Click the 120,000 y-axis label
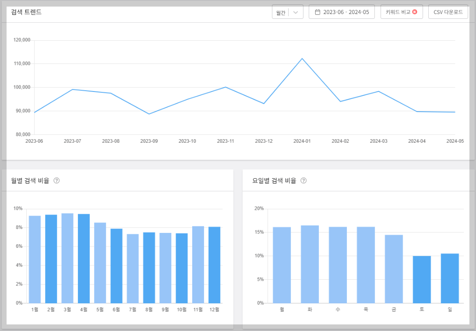 pos(22,40)
